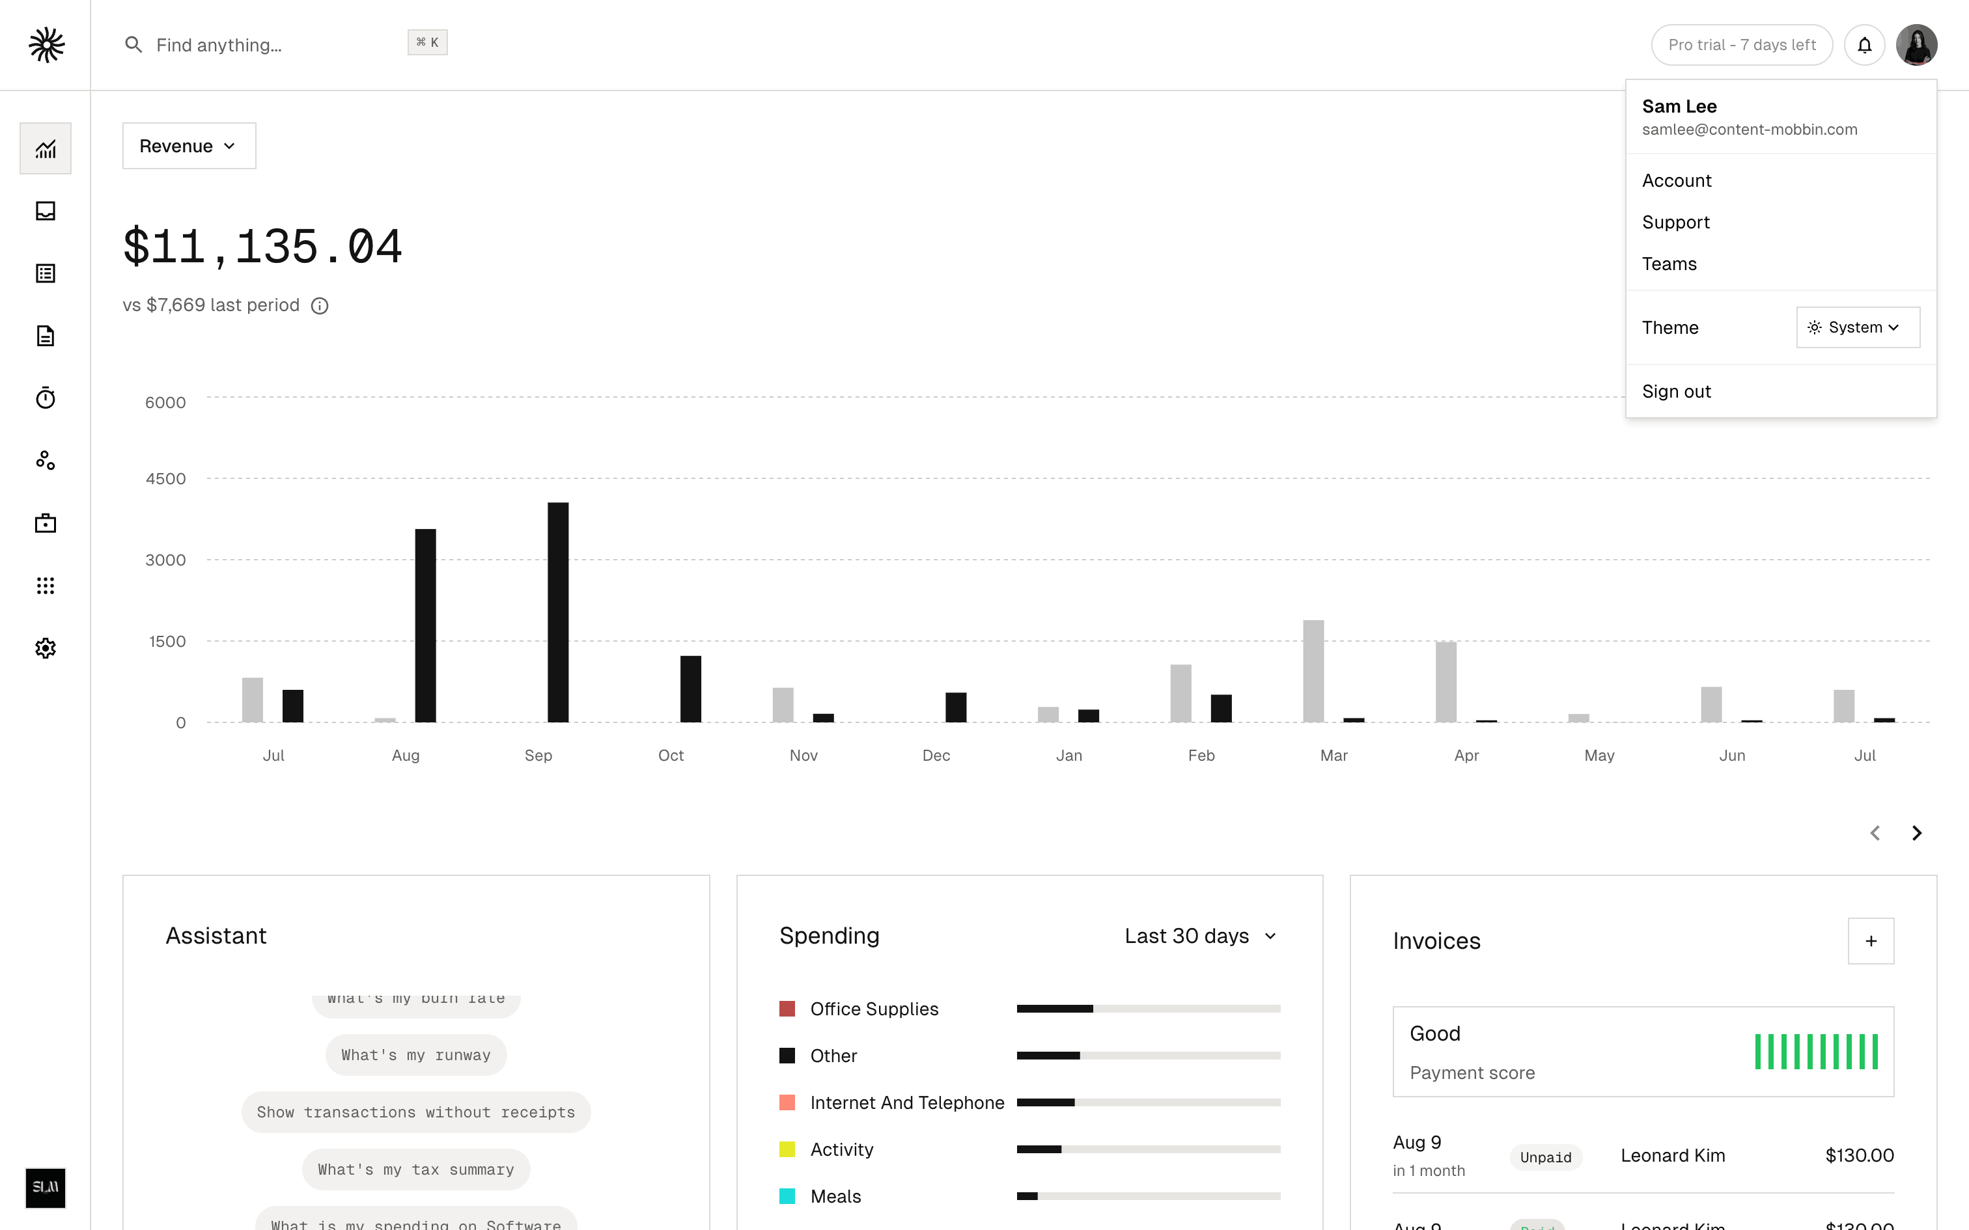The height and width of the screenshot is (1230, 1969).
Task: Open the apps grid icon in sidebar
Action: [x=46, y=586]
